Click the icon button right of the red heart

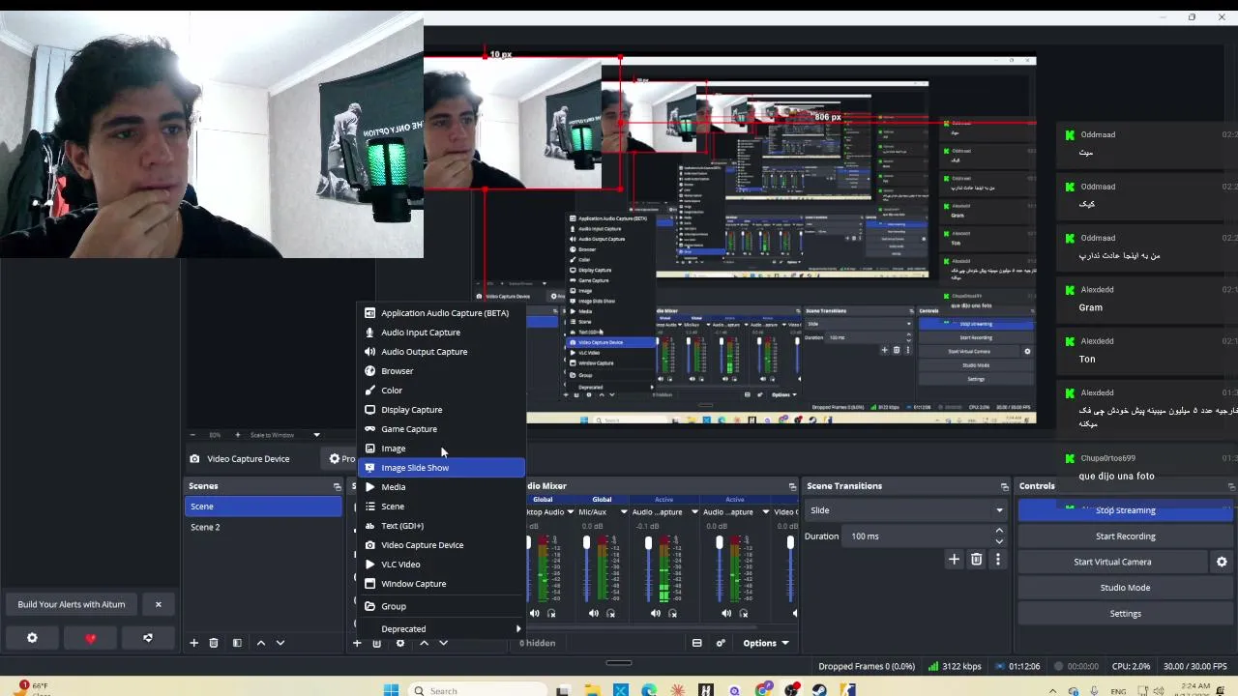point(148,638)
